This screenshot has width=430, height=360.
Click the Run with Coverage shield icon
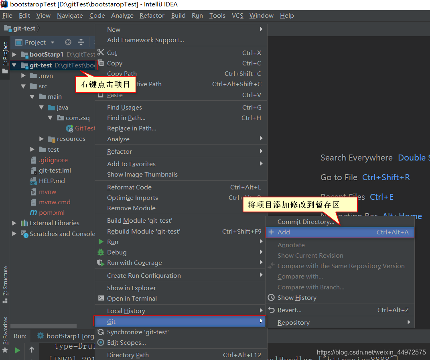pyautogui.click(x=101, y=263)
